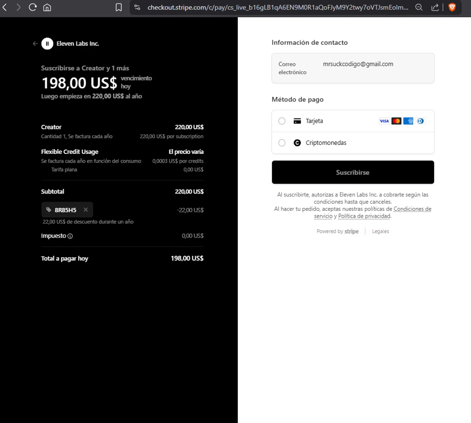Click the share icon in address bar

coord(435,7)
